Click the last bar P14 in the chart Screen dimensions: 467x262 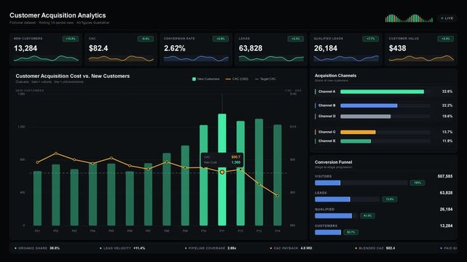[278, 175]
